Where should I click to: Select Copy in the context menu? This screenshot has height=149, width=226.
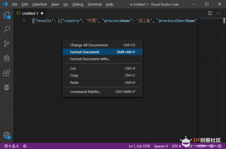tap(103, 75)
